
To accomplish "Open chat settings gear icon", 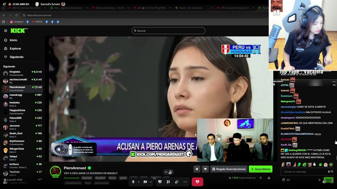I will tap(319, 180).
